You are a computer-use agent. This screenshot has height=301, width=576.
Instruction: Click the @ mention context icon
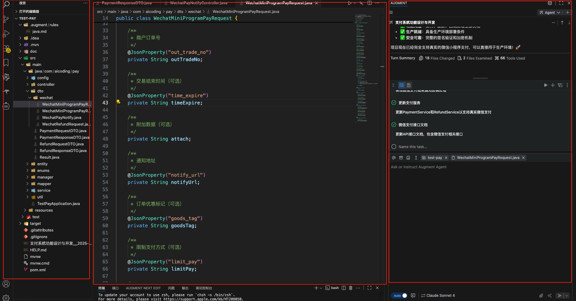pyautogui.click(x=394, y=158)
